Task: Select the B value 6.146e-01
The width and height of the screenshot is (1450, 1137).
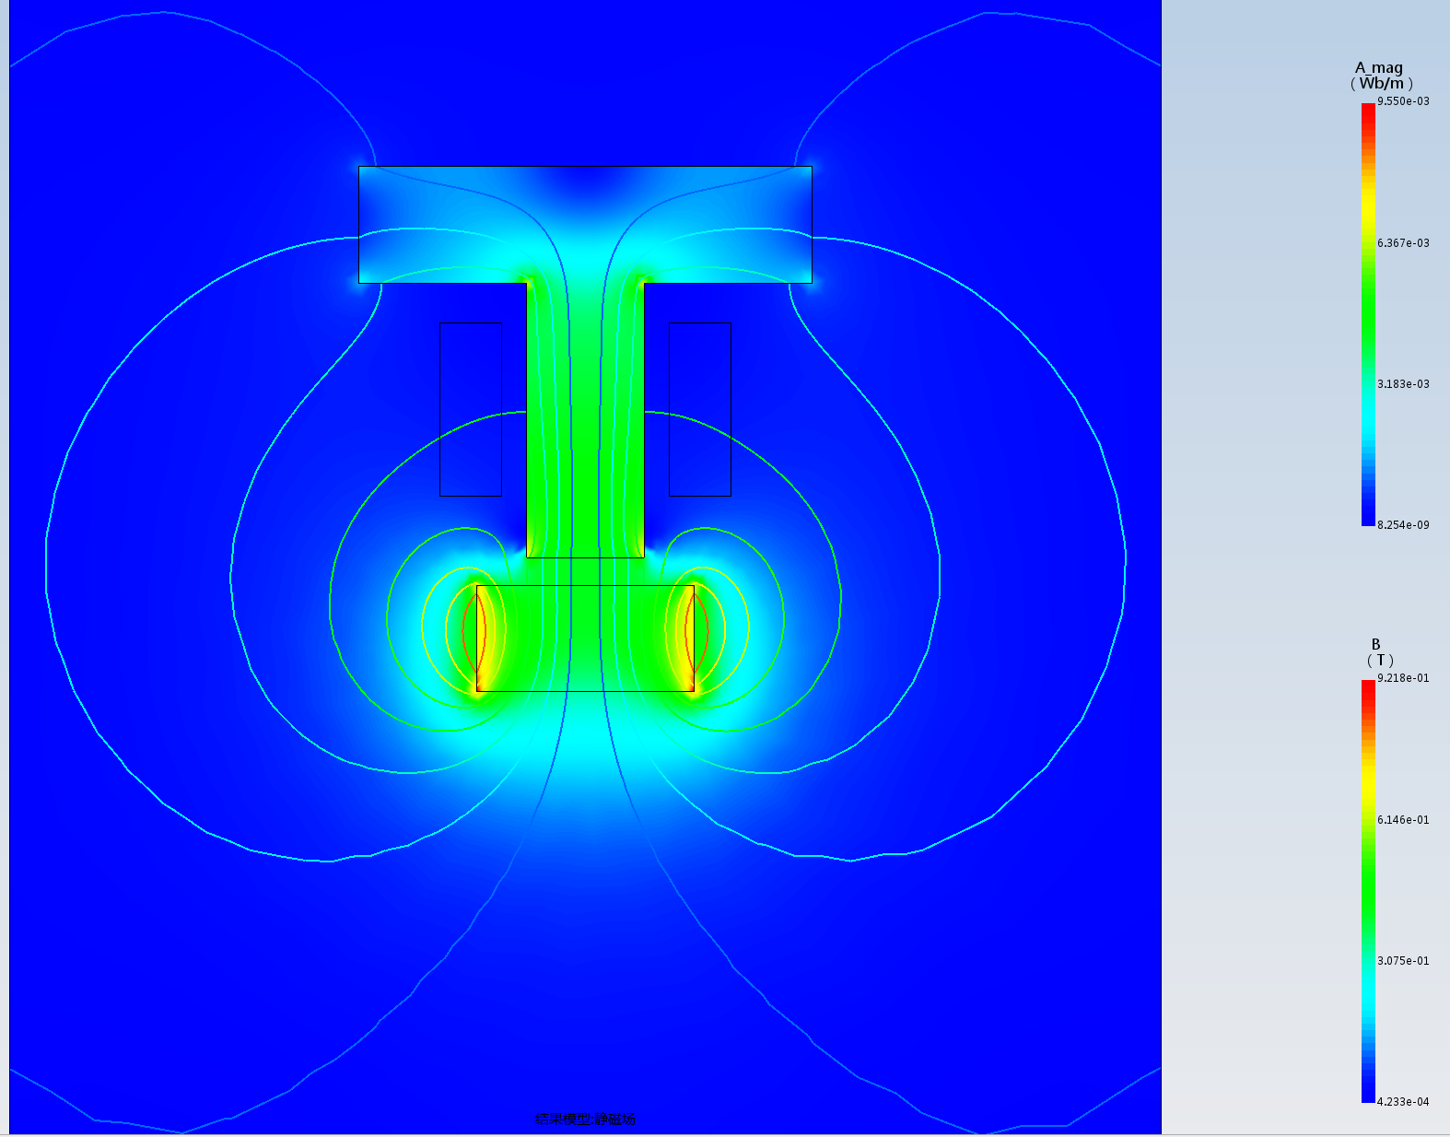Action: 1403,820
